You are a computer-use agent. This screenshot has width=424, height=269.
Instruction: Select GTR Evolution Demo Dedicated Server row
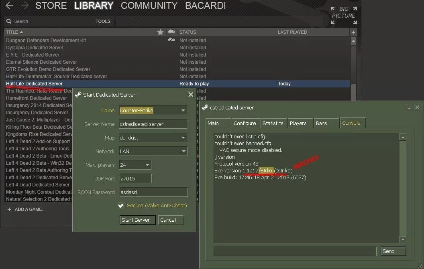177,69
